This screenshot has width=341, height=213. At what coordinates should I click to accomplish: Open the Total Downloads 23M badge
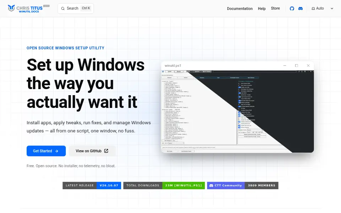click(x=164, y=185)
